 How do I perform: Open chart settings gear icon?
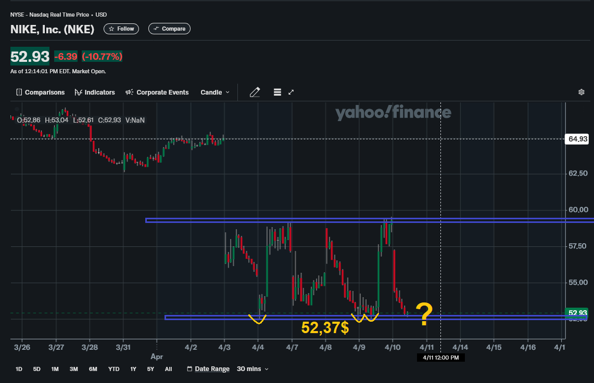[582, 93]
